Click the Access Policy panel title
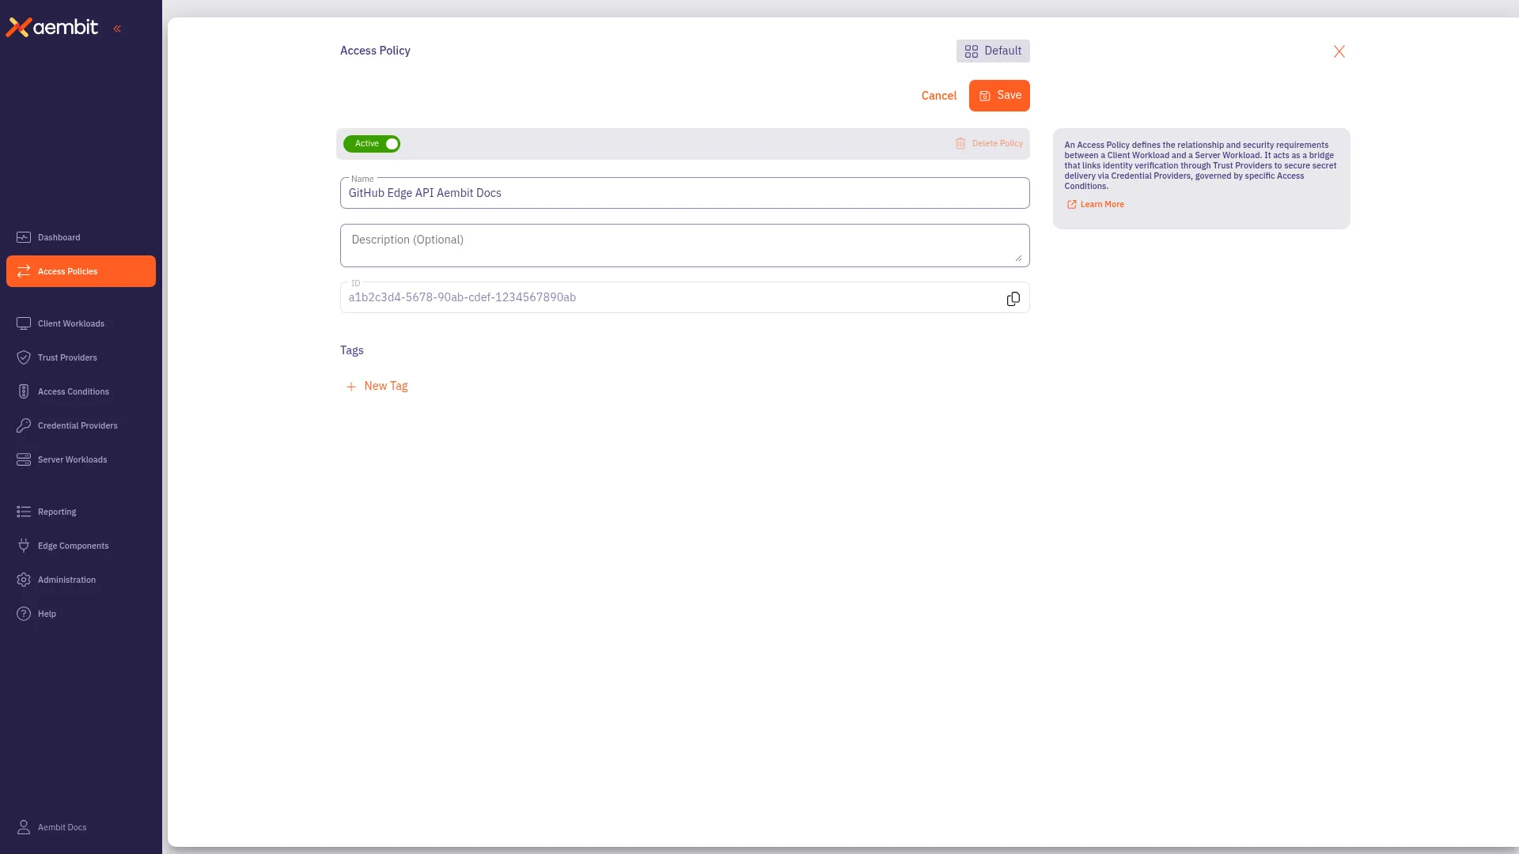The height and width of the screenshot is (854, 1519). [375, 51]
